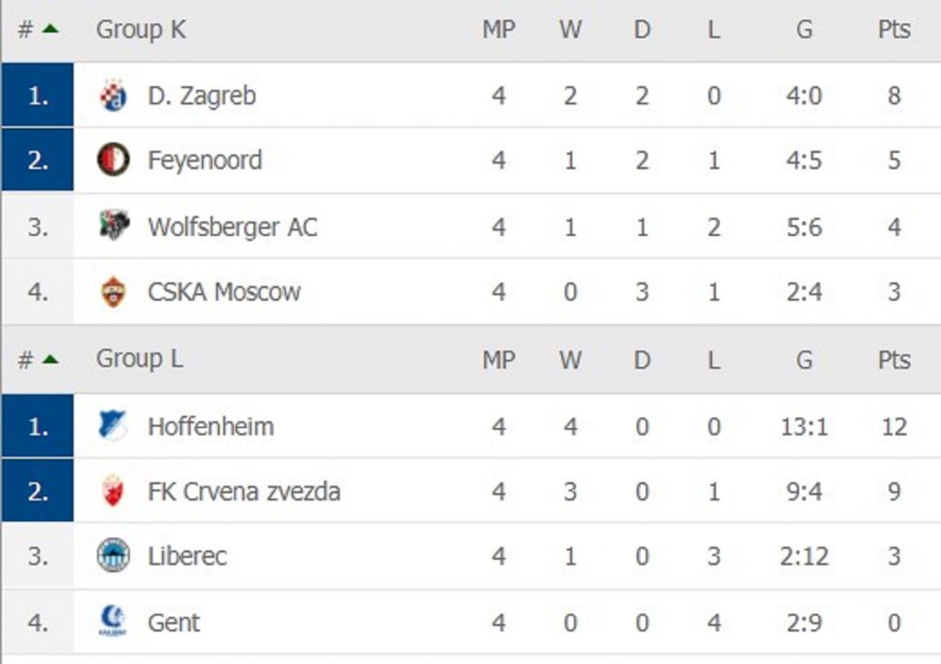941x664 pixels.
Task: Click the Wolfsberger AC club logo
Action: tap(113, 226)
